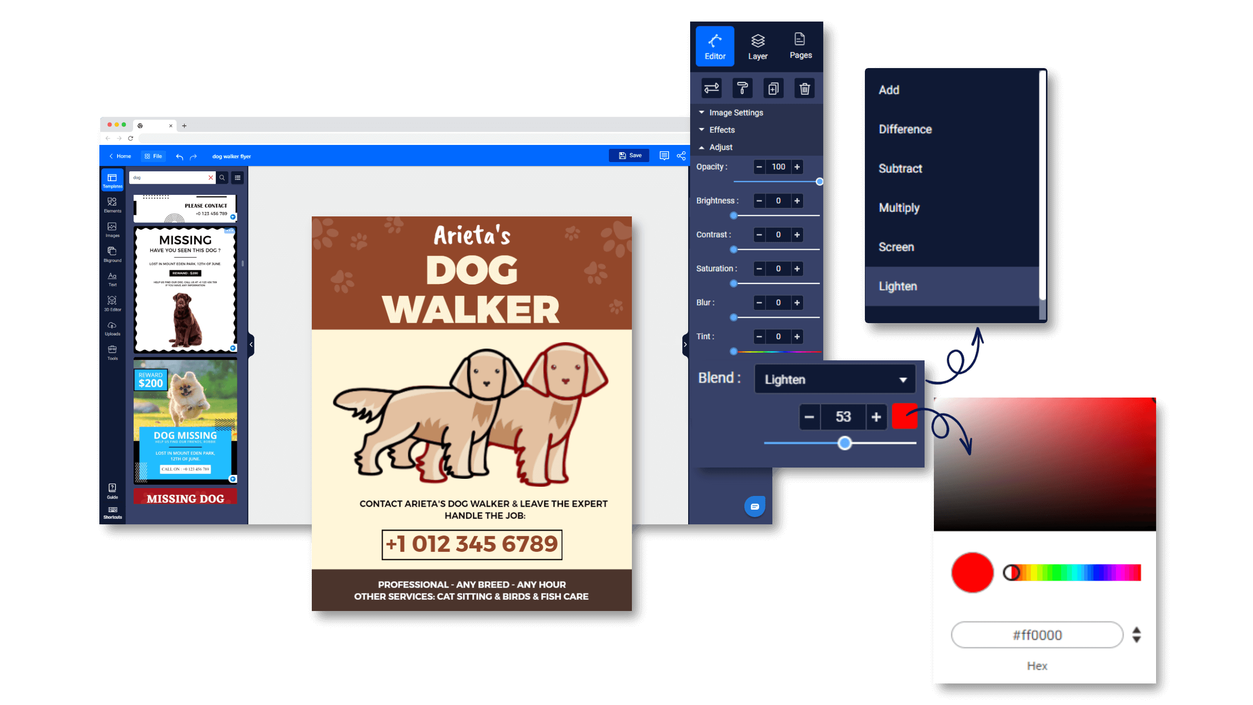Click the chat/support message bubble icon
This screenshot has height=705, width=1253.
[x=755, y=506]
